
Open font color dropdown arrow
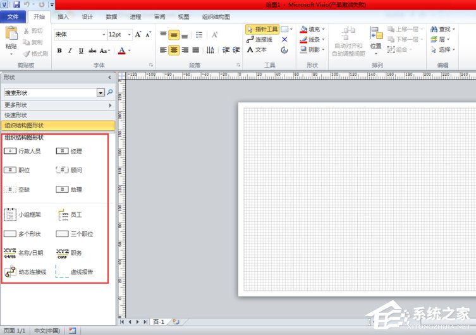pyautogui.click(x=130, y=51)
